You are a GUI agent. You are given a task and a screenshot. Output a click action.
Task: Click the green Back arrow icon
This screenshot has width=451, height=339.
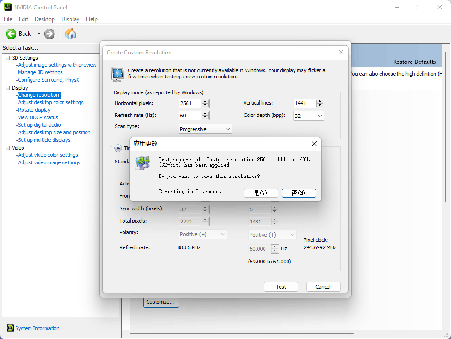(11, 34)
